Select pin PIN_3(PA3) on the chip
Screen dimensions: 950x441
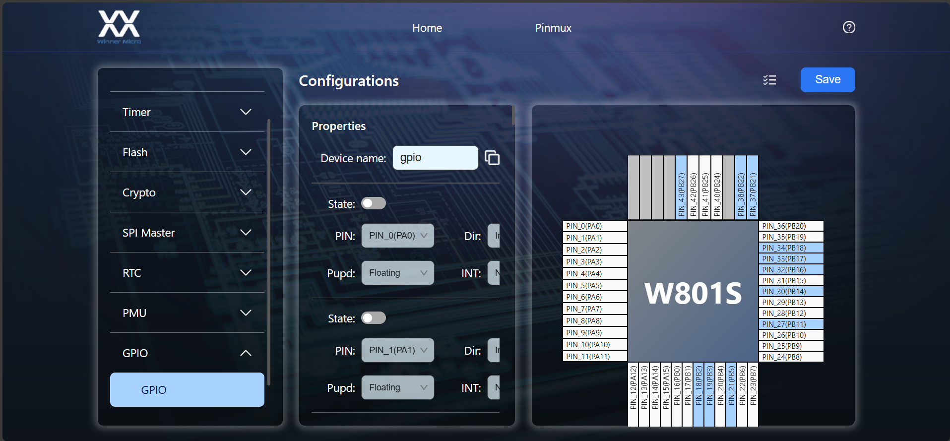tap(595, 262)
